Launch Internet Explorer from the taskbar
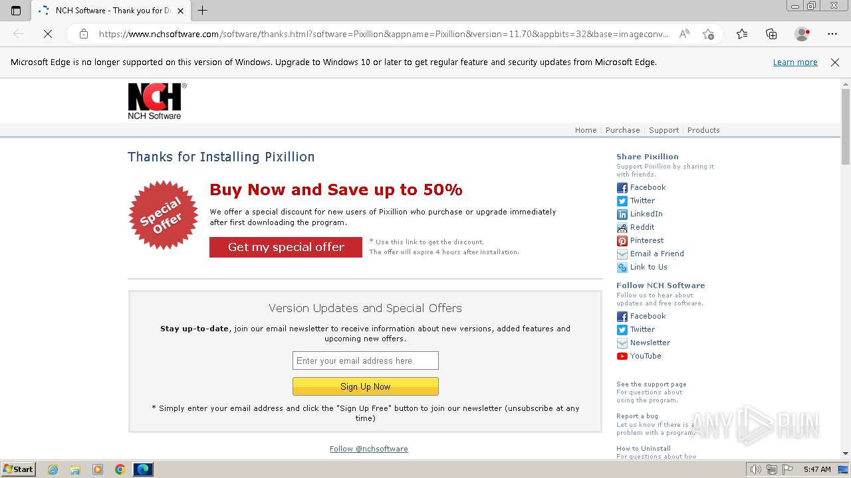This screenshot has height=478, width=851. [x=53, y=469]
